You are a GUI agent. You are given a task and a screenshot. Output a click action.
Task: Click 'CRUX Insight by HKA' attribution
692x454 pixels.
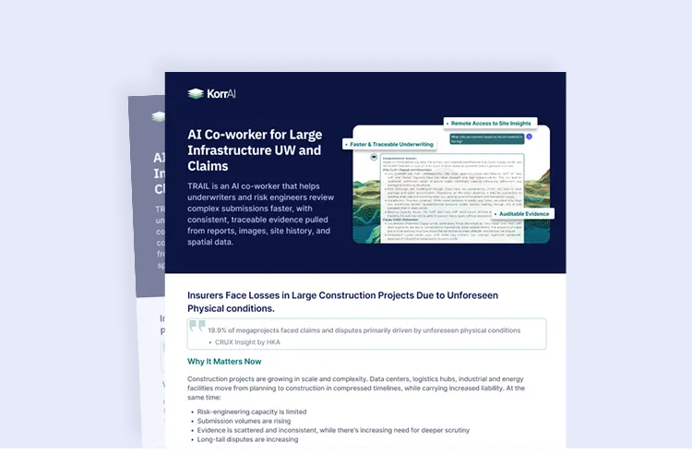coord(247,342)
